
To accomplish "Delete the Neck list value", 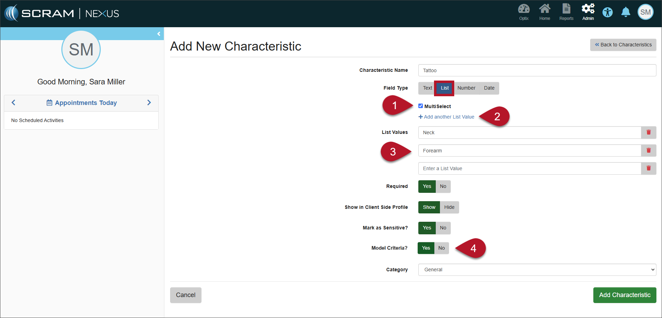I will [648, 132].
